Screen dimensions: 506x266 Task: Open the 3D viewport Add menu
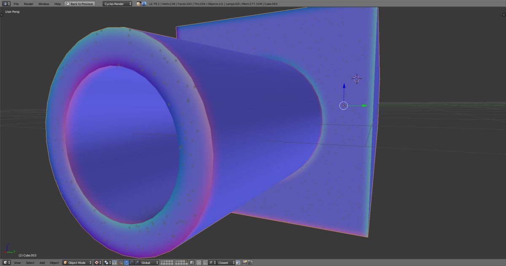[x=42, y=263]
